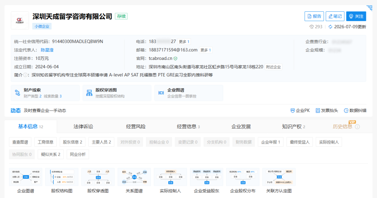This screenshot has width=377, height=198.
Task: Click info icon beside 历史信息
Action: click(357, 127)
